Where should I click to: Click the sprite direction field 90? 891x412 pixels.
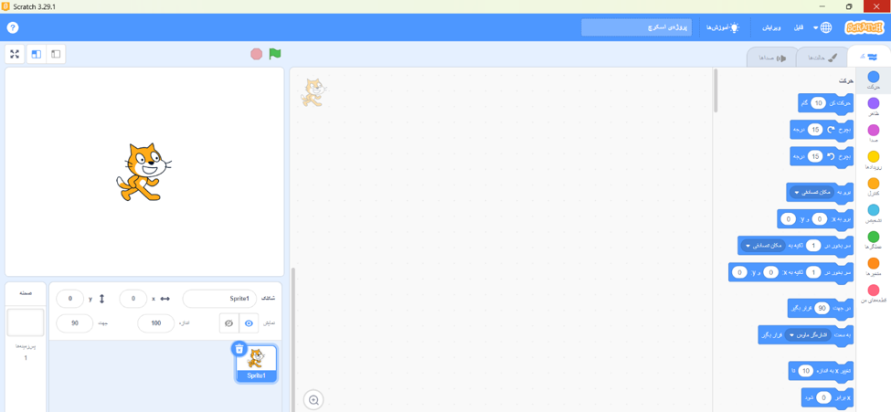tap(74, 322)
